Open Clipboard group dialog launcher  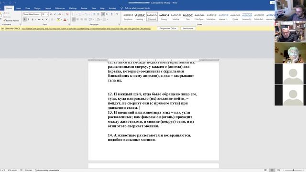(x=20, y=24)
